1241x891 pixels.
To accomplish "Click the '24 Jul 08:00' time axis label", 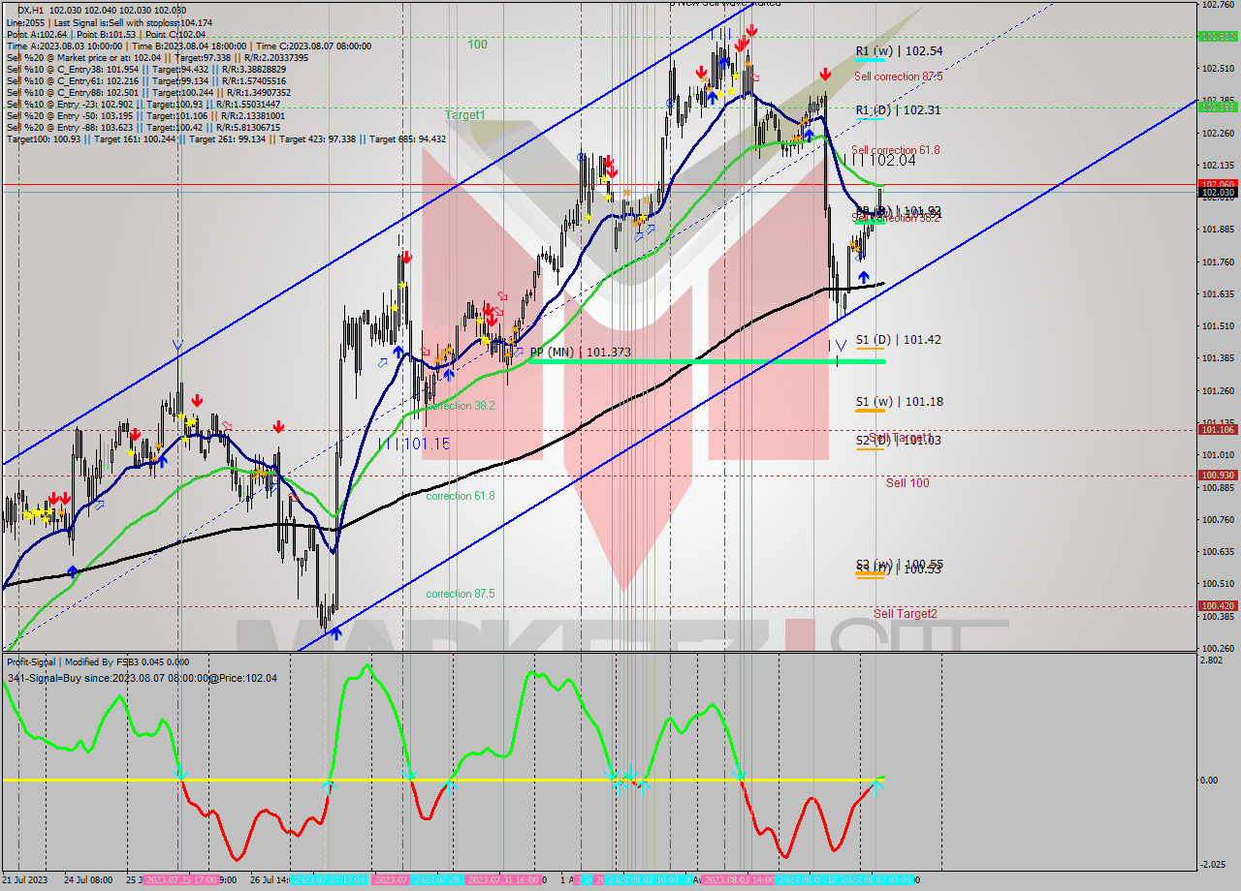I will [89, 880].
